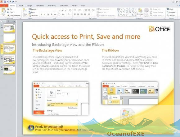Toggle Bold formatting

[42, 15]
